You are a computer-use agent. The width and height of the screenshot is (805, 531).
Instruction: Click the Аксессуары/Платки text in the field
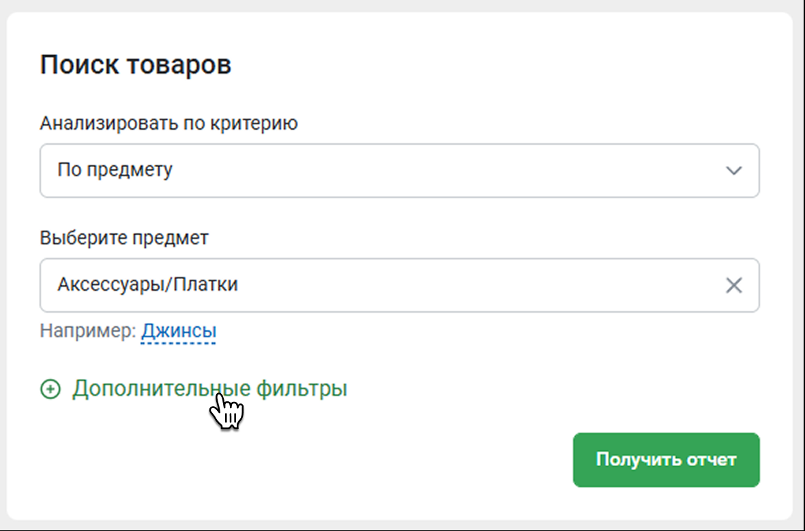(x=147, y=285)
